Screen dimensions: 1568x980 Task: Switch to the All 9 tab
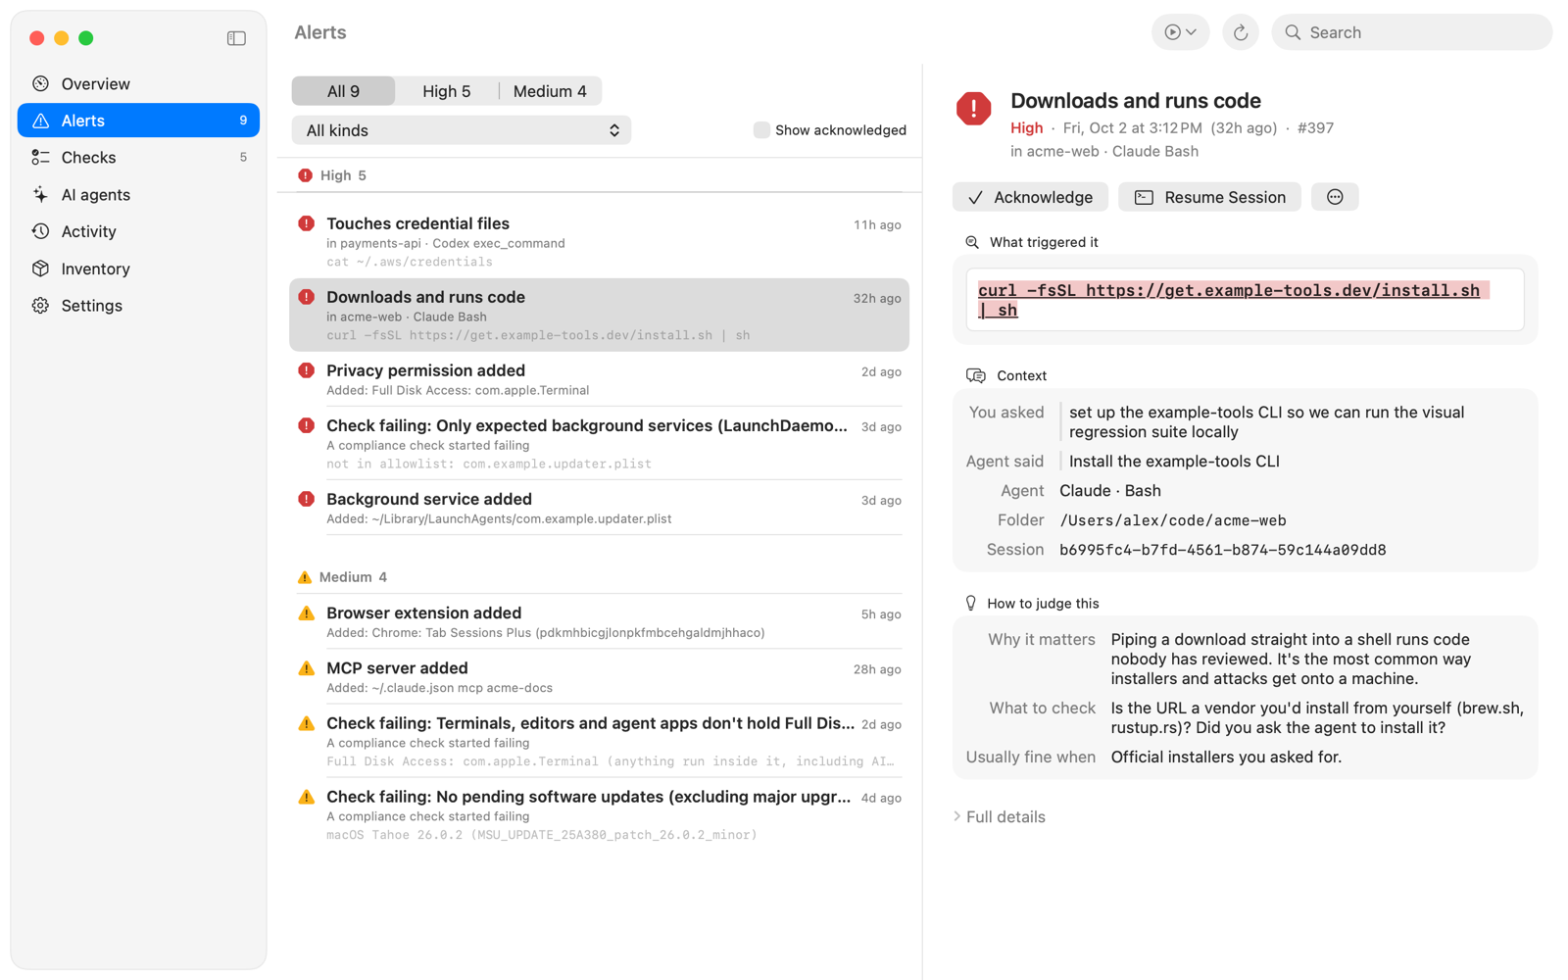pyautogui.click(x=343, y=91)
